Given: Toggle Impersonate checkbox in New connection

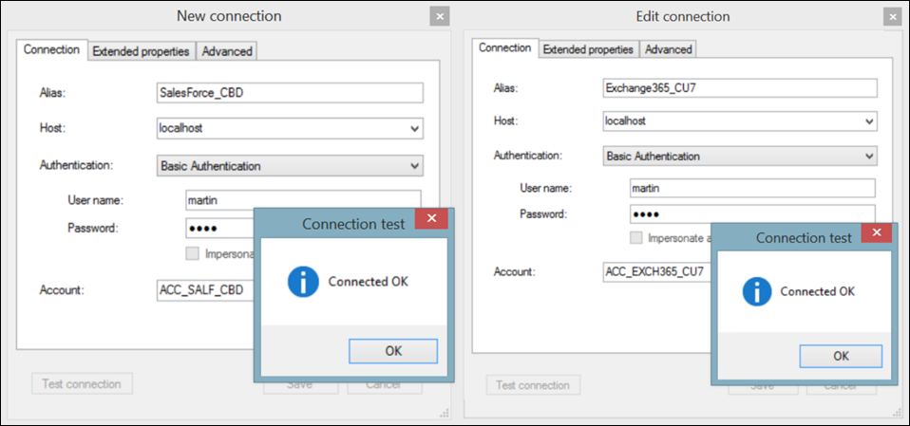Looking at the screenshot, I should pyautogui.click(x=192, y=253).
